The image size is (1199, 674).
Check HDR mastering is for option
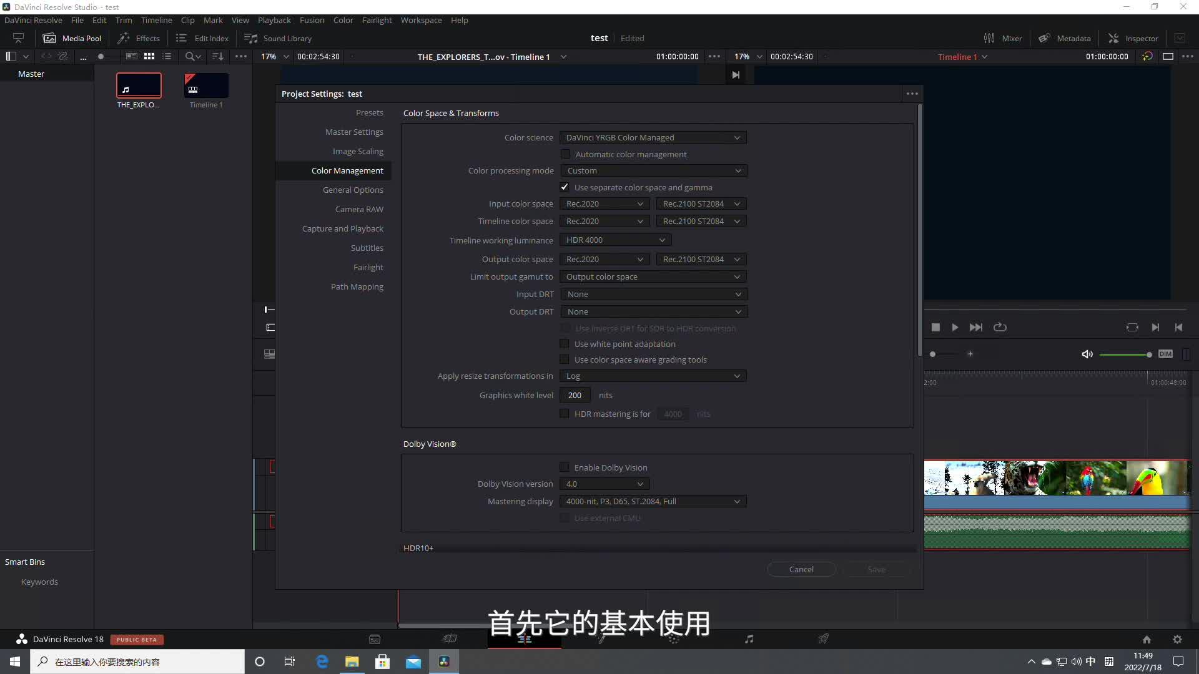click(x=565, y=414)
